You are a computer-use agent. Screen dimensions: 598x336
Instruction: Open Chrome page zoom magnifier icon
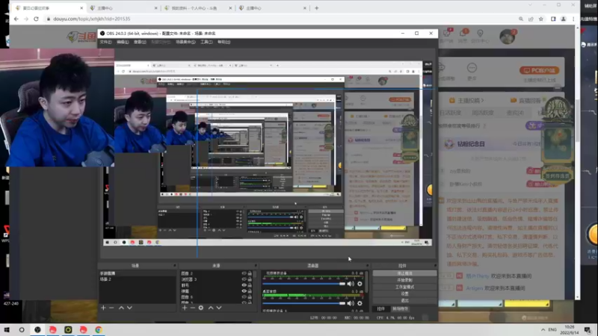point(520,19)
